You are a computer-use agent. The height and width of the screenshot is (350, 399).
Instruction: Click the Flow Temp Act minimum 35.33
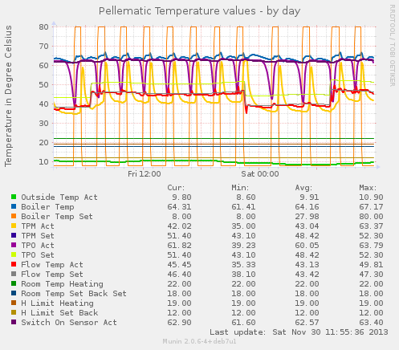[243, 265]
